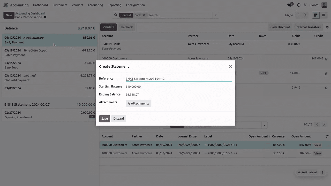The height and width of the screenshot is (186, 331).
Task: Open the Vendors menu
Action: pyautogui.click(x=77, y=5)
